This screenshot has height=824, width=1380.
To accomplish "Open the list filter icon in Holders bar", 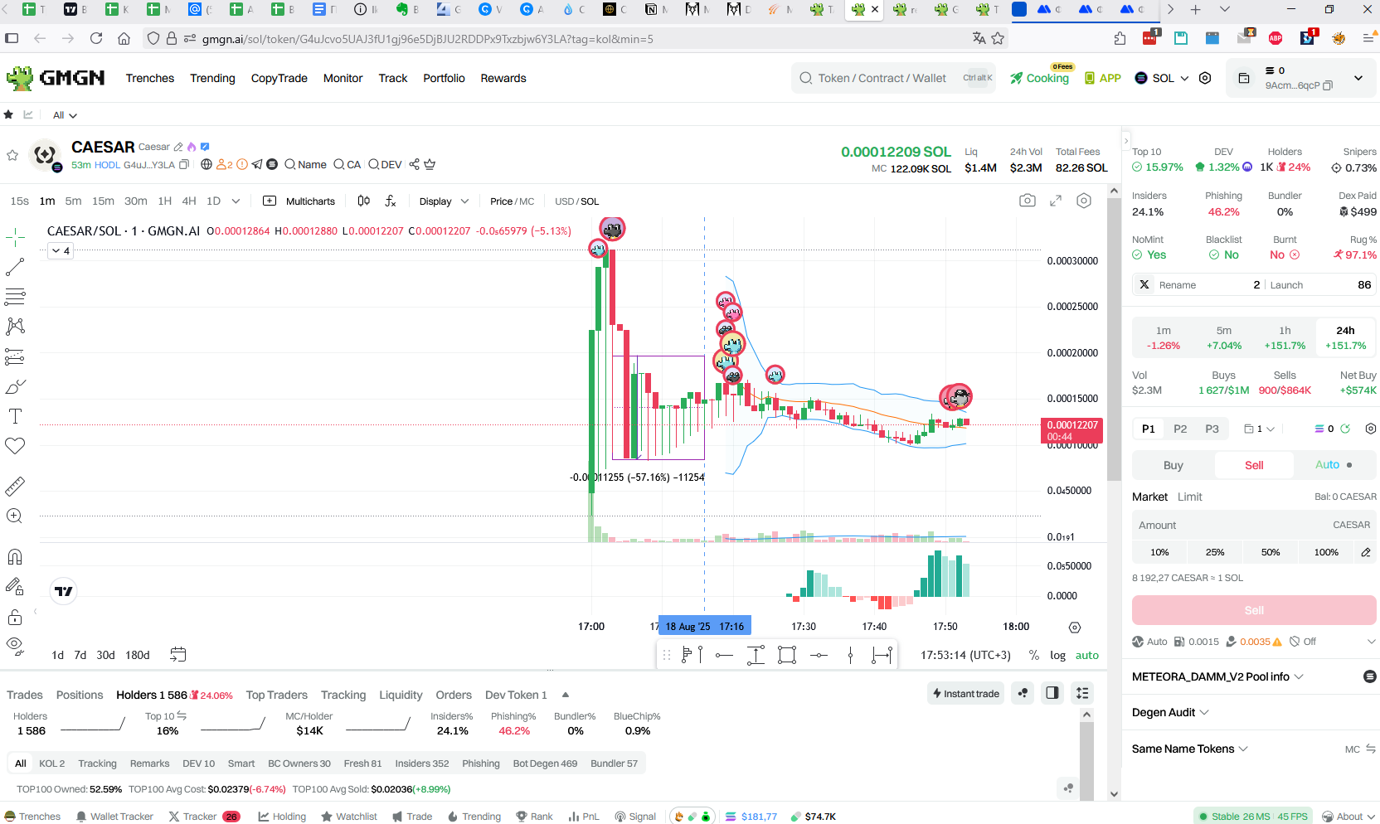I will coord(1082,693).
